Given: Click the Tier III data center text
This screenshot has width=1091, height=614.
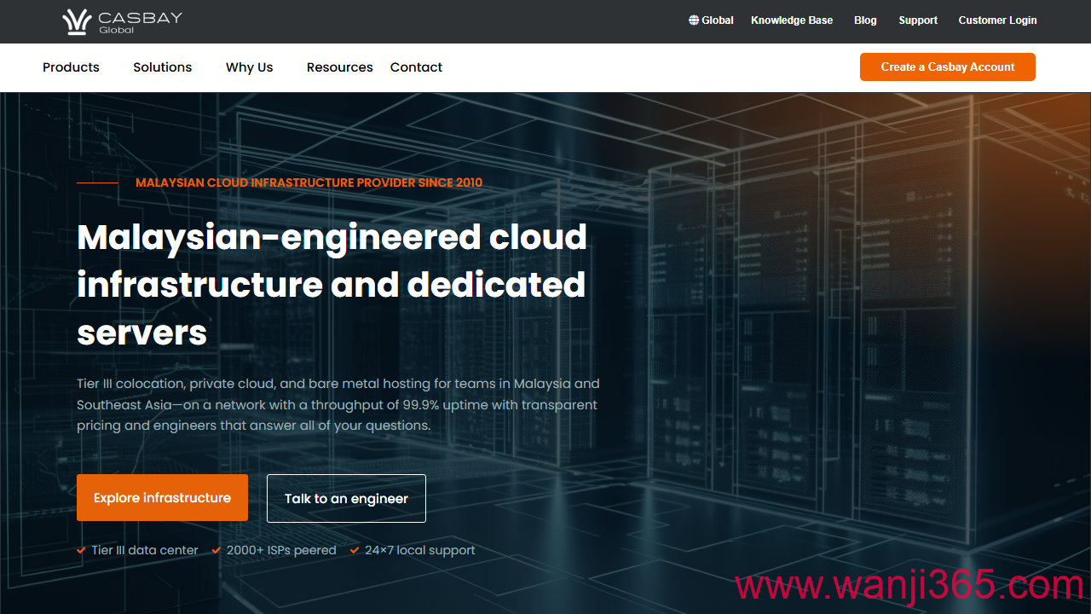Looking at the screenshot, I should [x=145, y=550].
